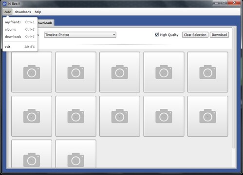Toggle the High Quality checkbox
This screenshot has width=243, height=175.
click(x=157, y=35)
